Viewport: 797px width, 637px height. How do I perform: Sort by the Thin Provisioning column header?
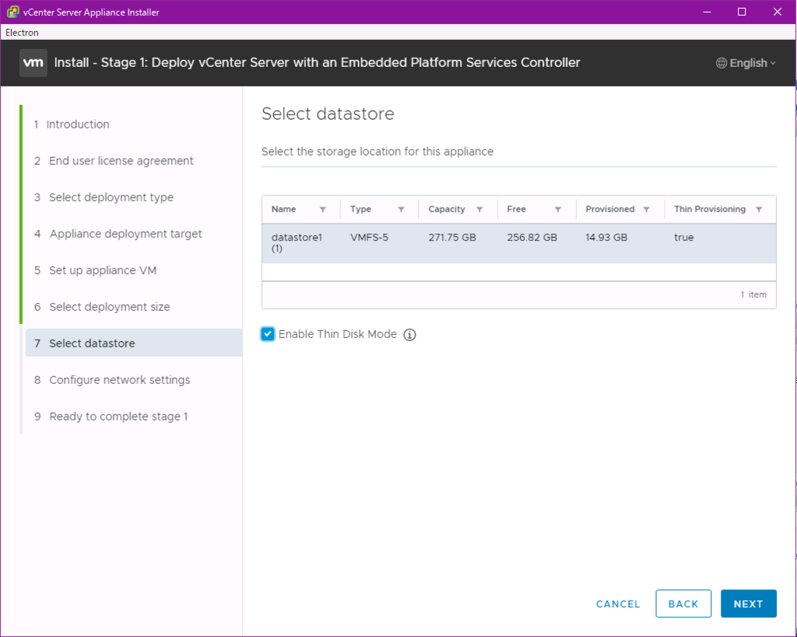pyautogui.click(x=710, y=209)
